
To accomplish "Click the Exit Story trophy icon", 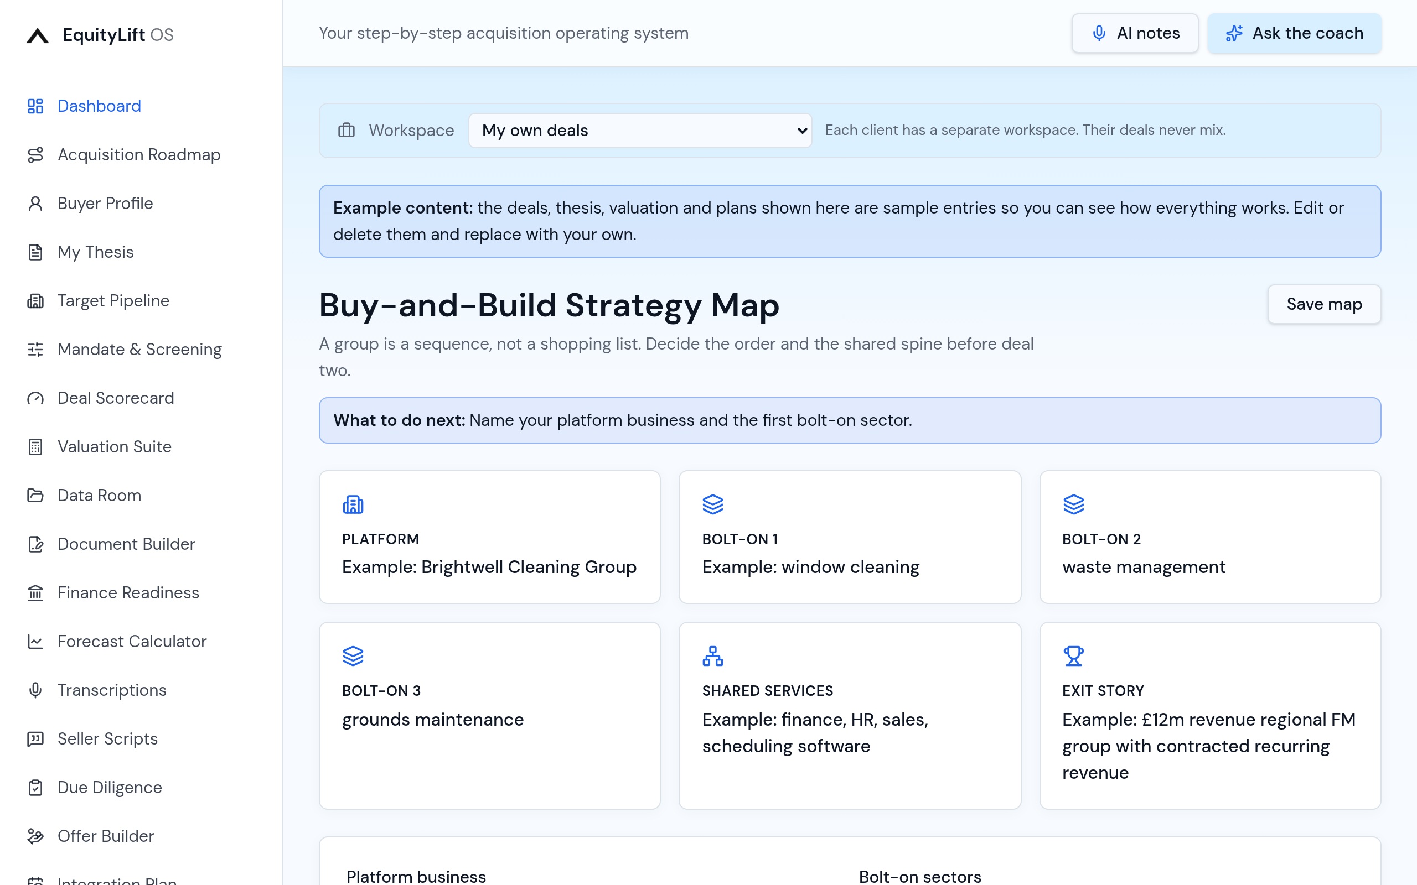I will pos(1073,655).
